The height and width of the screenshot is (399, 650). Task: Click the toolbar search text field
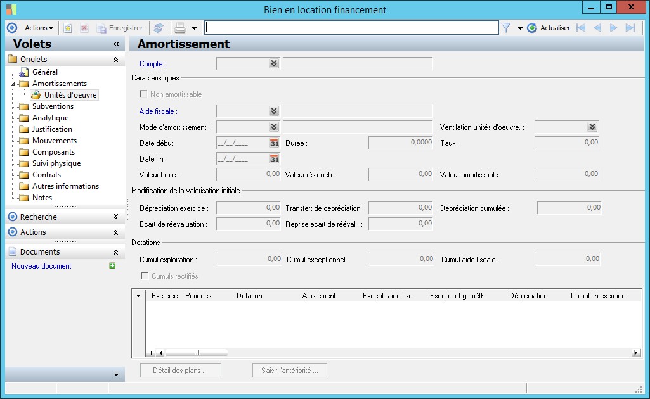coord(351,28)
